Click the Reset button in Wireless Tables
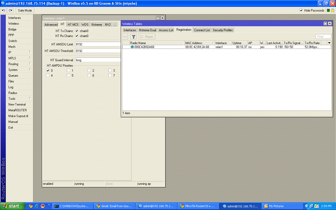The width and height of the screenshot is (336, 210). point(147,37)
